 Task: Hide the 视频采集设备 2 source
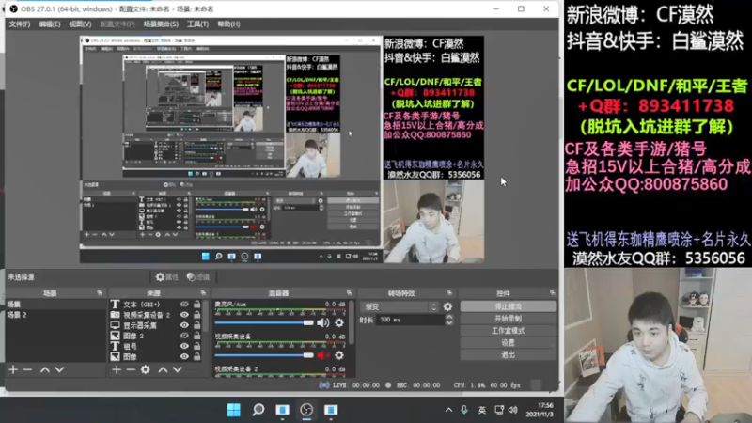[x=184, y=315]
